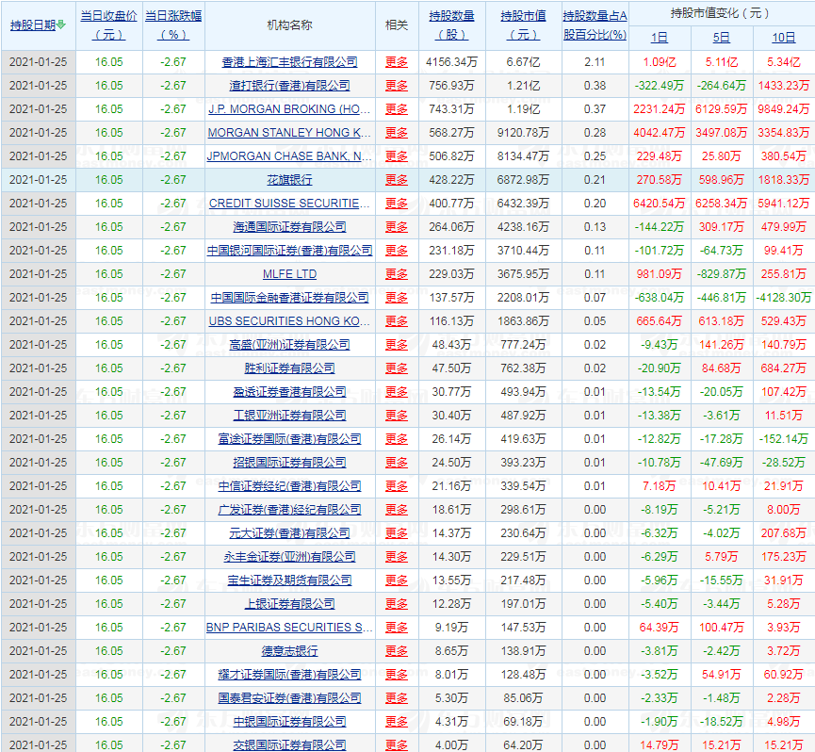Open 中国国际金融香港证券有限公司 link
The height and width of the screenshot is (752, 815).
coord(289,298)
